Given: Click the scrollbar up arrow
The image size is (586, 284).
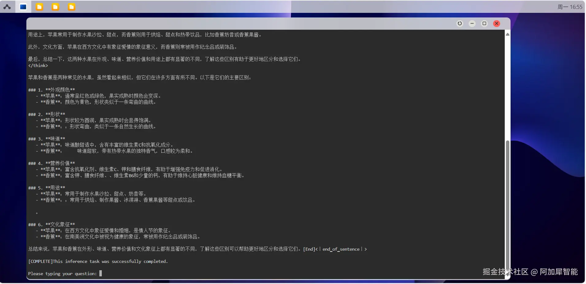Looking at the screenshot, I should point(507,34).
